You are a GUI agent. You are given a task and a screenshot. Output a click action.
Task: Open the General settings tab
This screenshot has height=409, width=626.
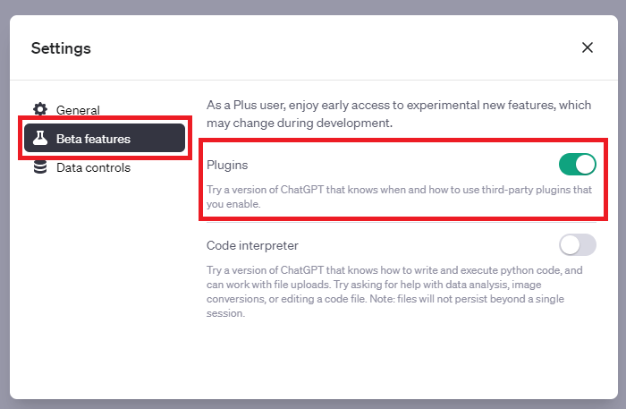click(x=78, y=110)
